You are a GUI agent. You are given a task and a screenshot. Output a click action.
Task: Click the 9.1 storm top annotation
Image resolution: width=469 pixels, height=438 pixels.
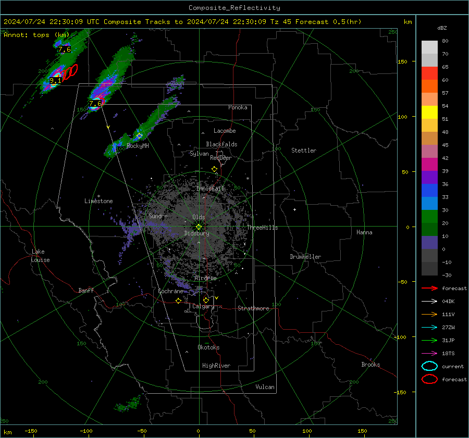pyautogui.click(x=55, y=80)
